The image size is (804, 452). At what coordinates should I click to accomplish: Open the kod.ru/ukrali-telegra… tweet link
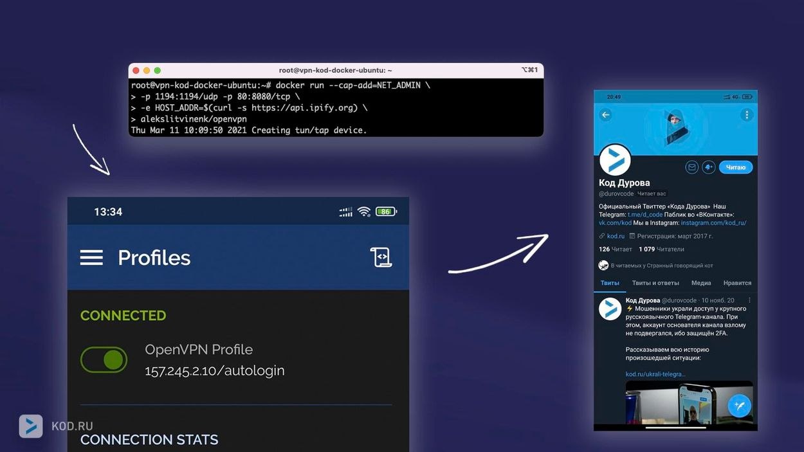(x=655, y=374)
